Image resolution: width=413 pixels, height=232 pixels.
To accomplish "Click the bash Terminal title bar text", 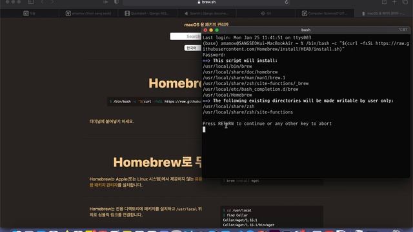I will (x=306, y=30).
